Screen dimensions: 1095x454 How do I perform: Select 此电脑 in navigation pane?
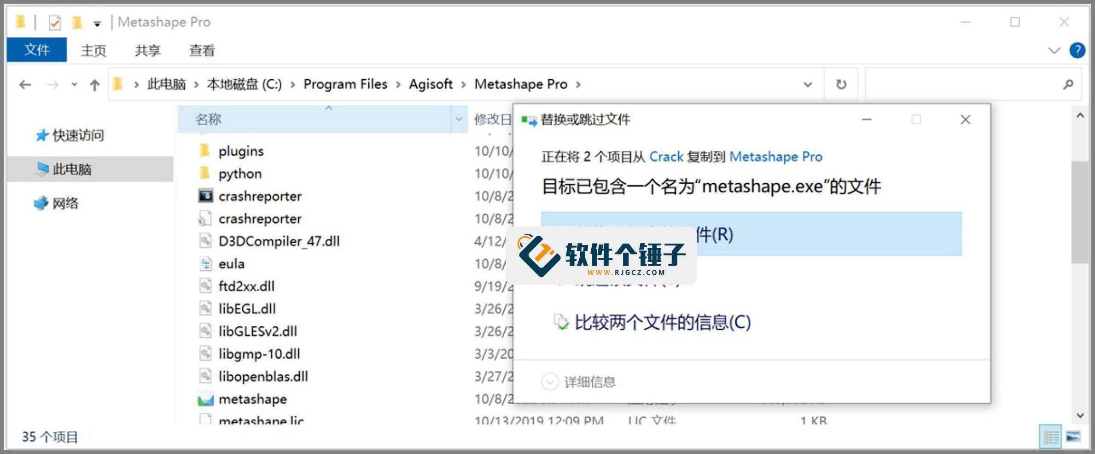(x=90, y=169)
